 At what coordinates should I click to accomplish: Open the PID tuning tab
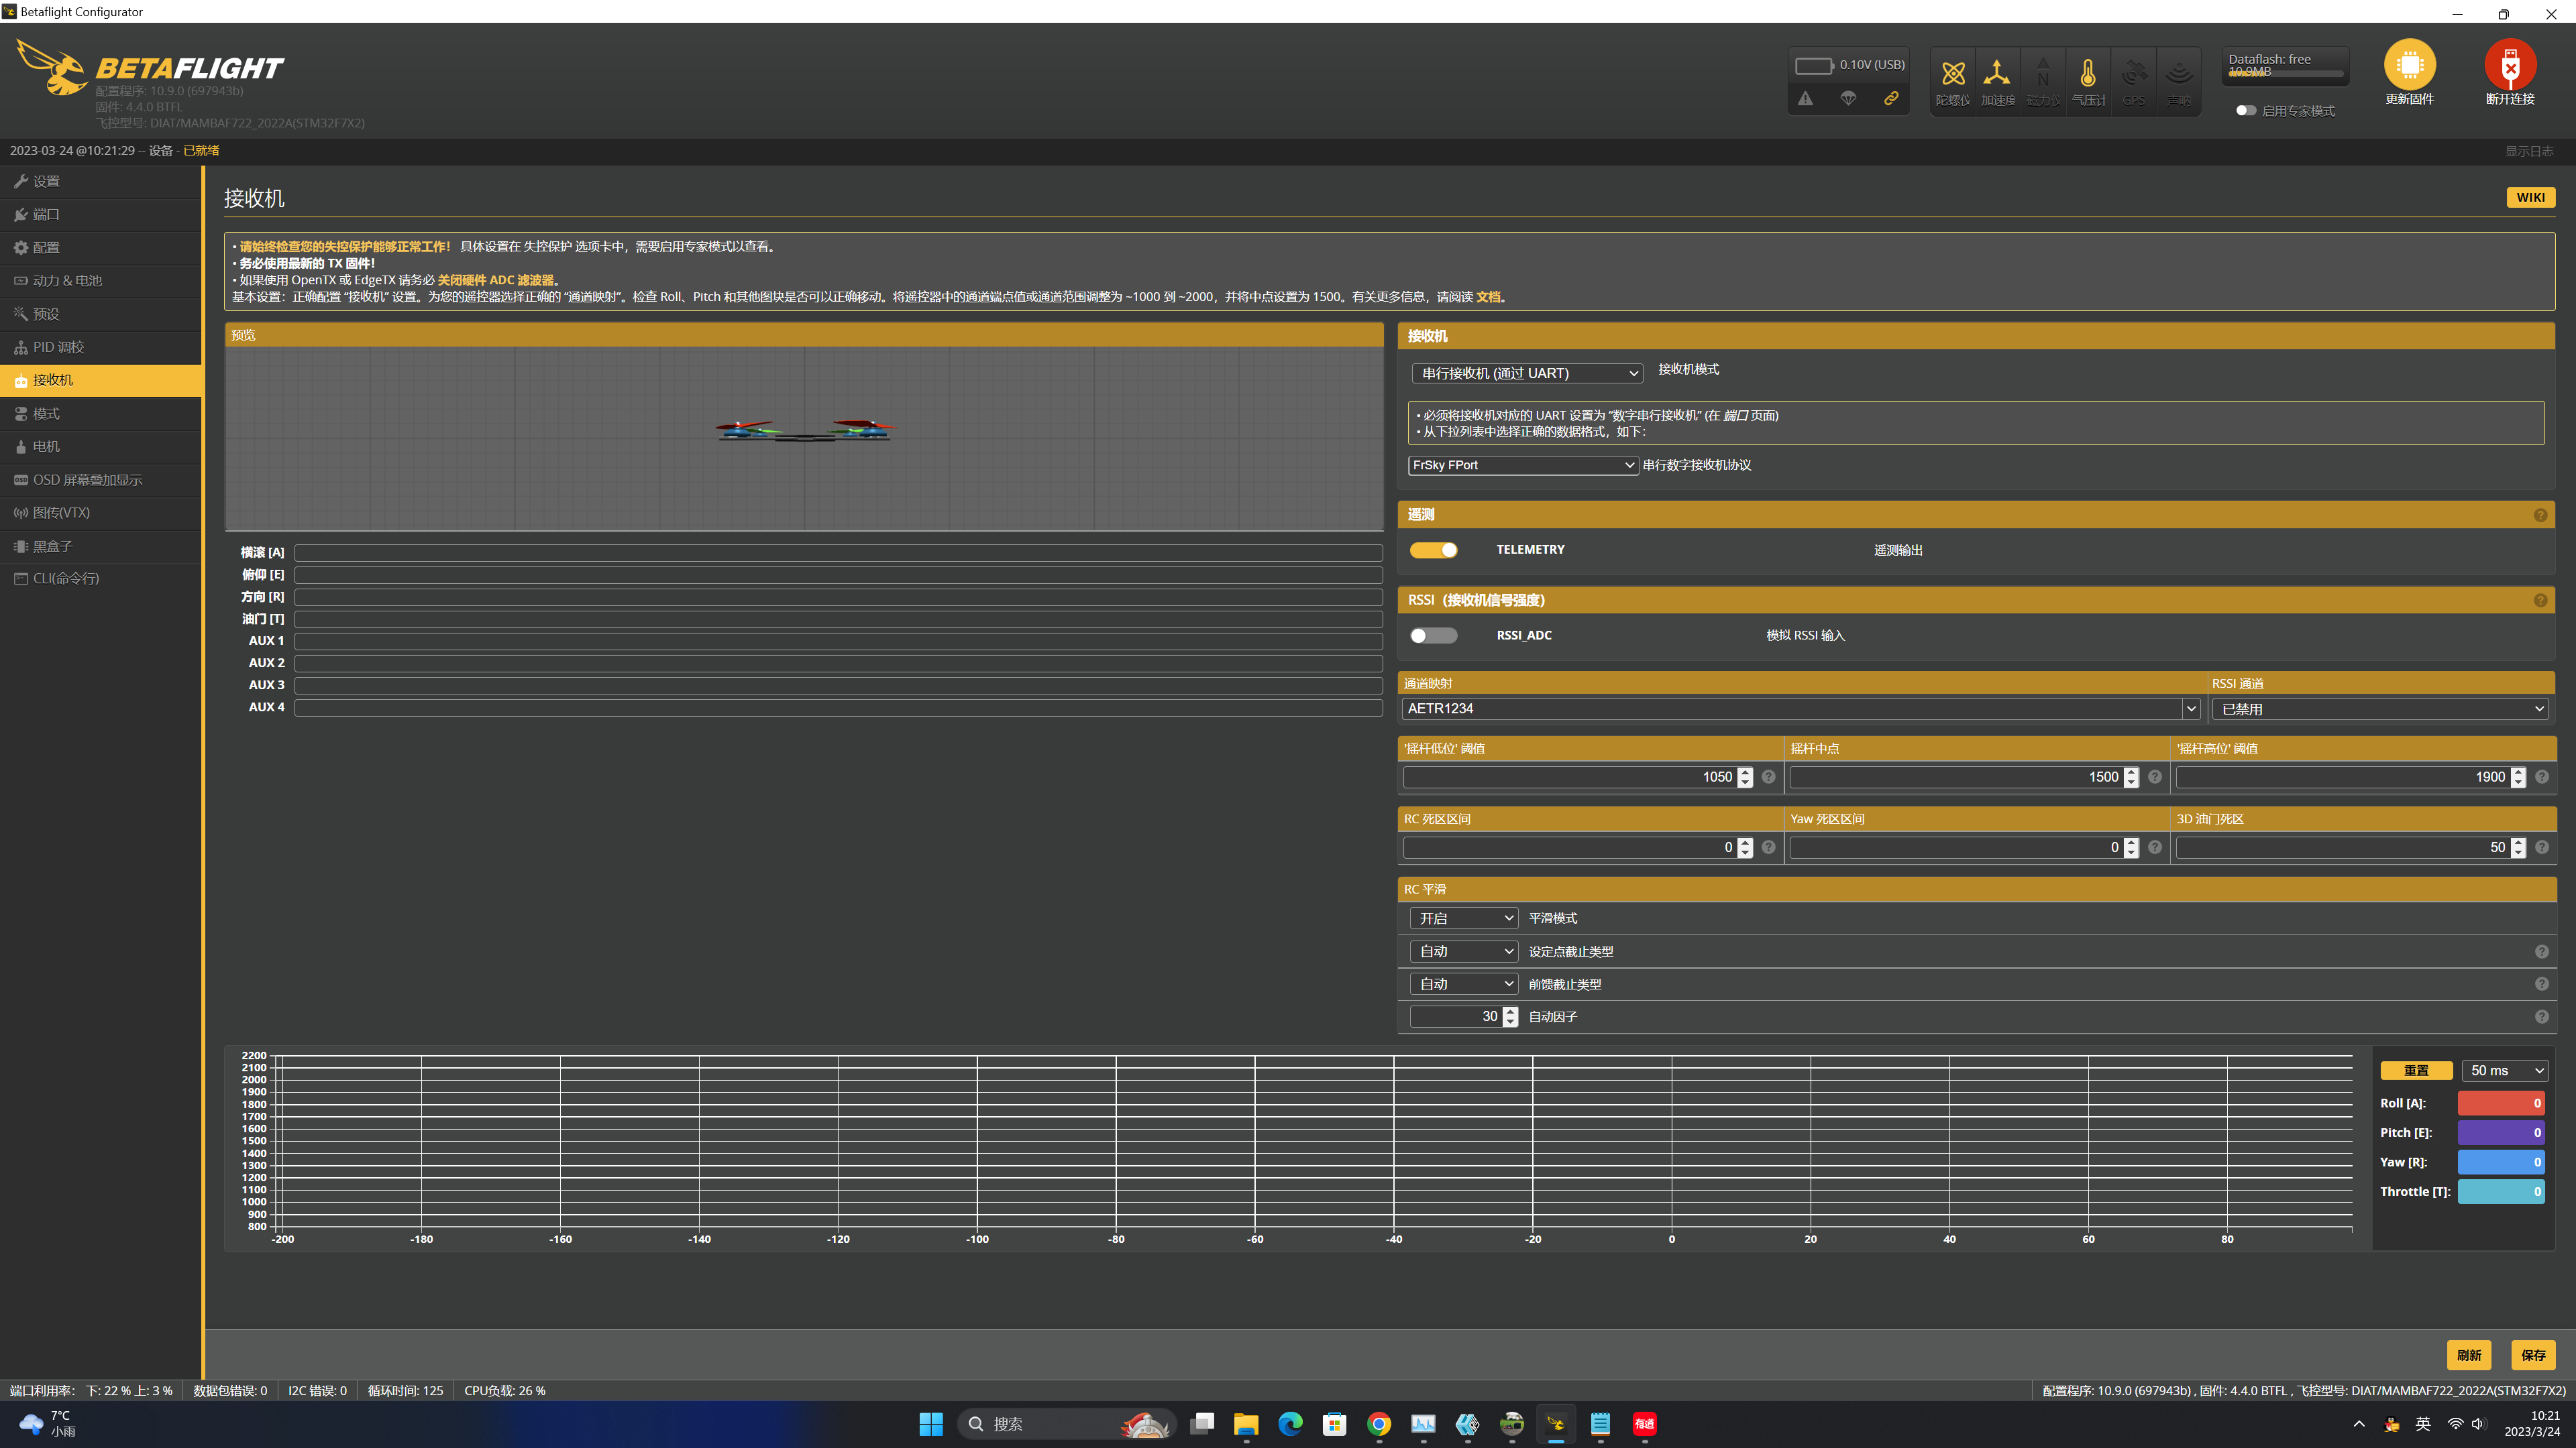(x=58, y=347)
